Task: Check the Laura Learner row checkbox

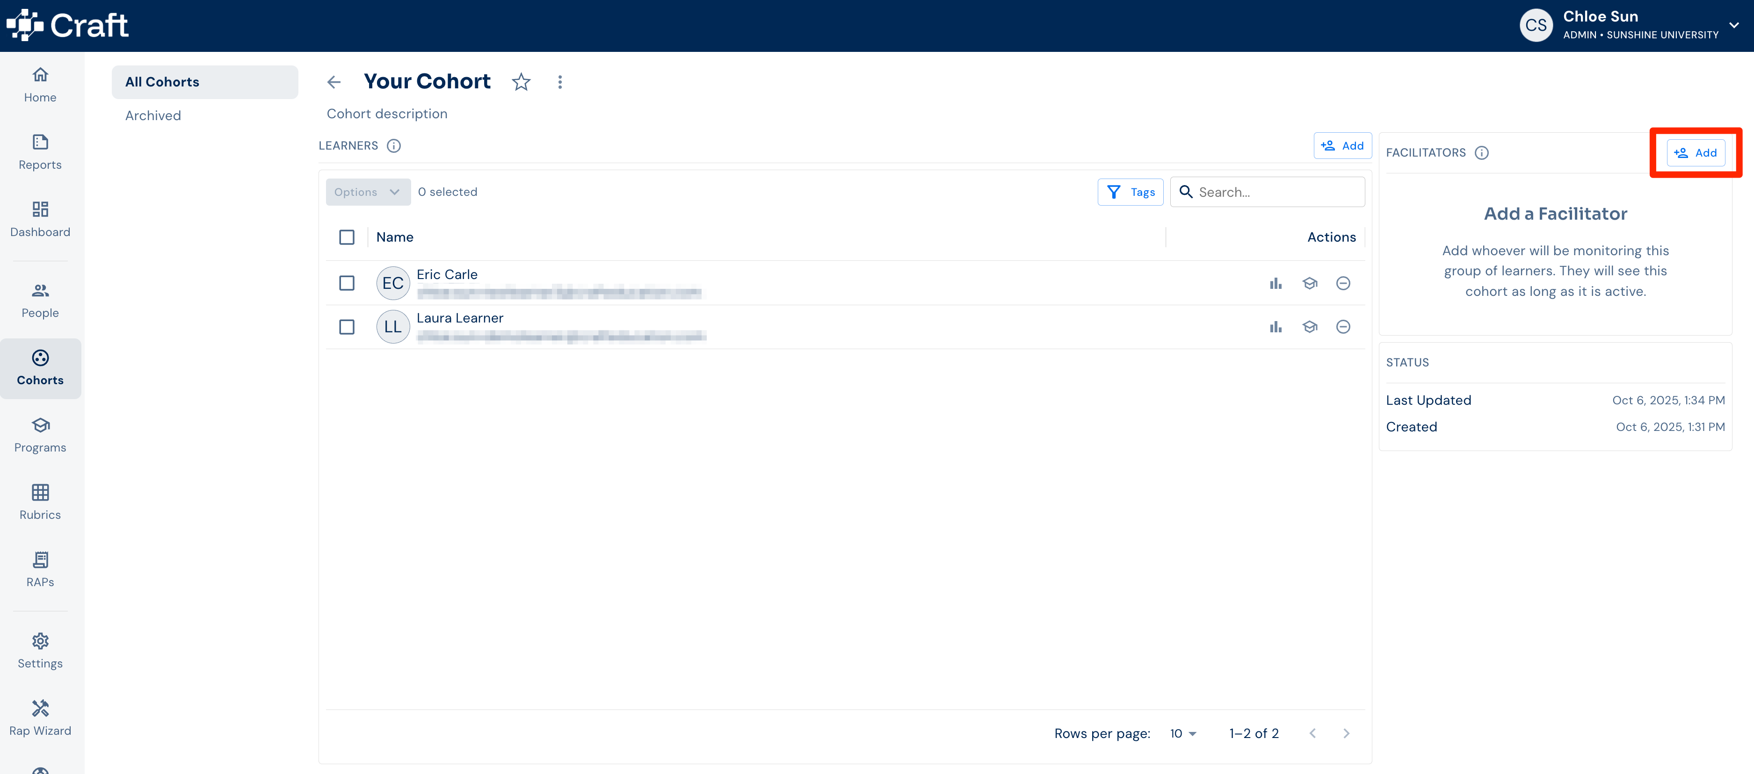Action: pos(347,326)
